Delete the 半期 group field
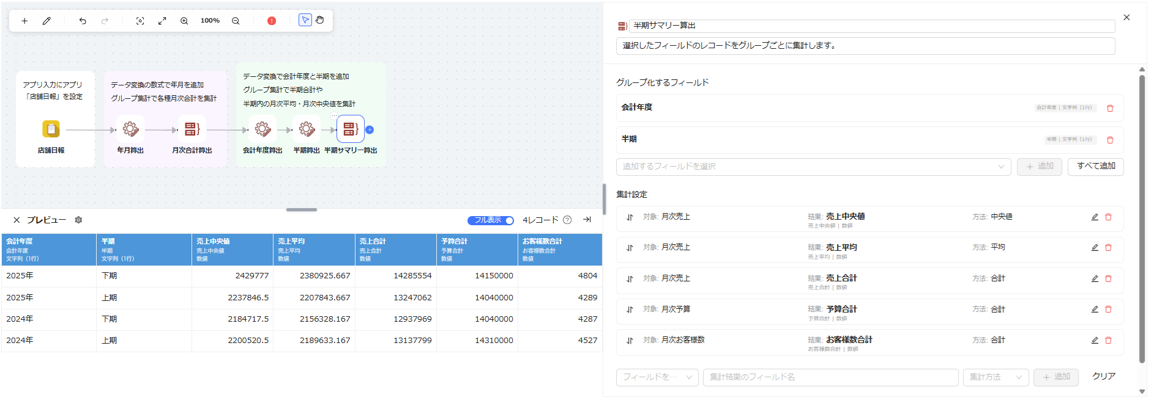Viewport: 1149px width, 398px height. (1110, 140)
